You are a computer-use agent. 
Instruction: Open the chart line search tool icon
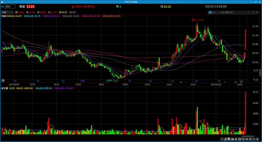coord(226,139)
